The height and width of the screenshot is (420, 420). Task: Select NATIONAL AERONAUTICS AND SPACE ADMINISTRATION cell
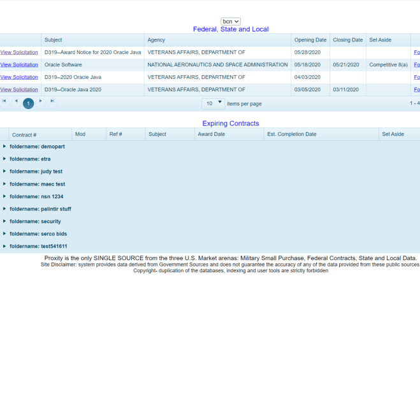pyautogui.click(x=217, y=65)
